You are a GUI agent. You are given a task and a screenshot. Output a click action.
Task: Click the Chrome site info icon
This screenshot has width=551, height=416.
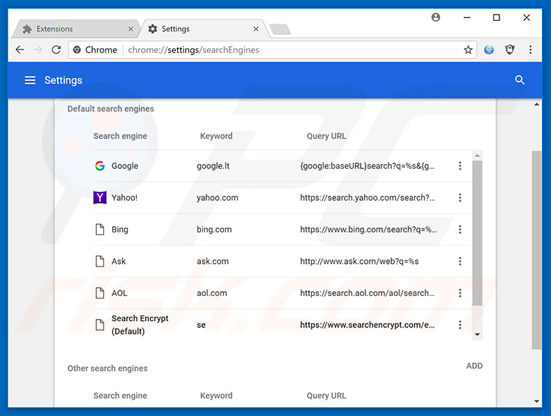click(x=77, y=50)
